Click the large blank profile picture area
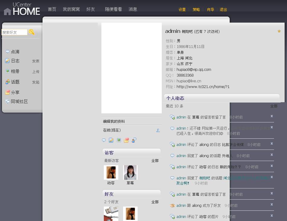This screenshot has width=287, height=221. pos(131,68)
